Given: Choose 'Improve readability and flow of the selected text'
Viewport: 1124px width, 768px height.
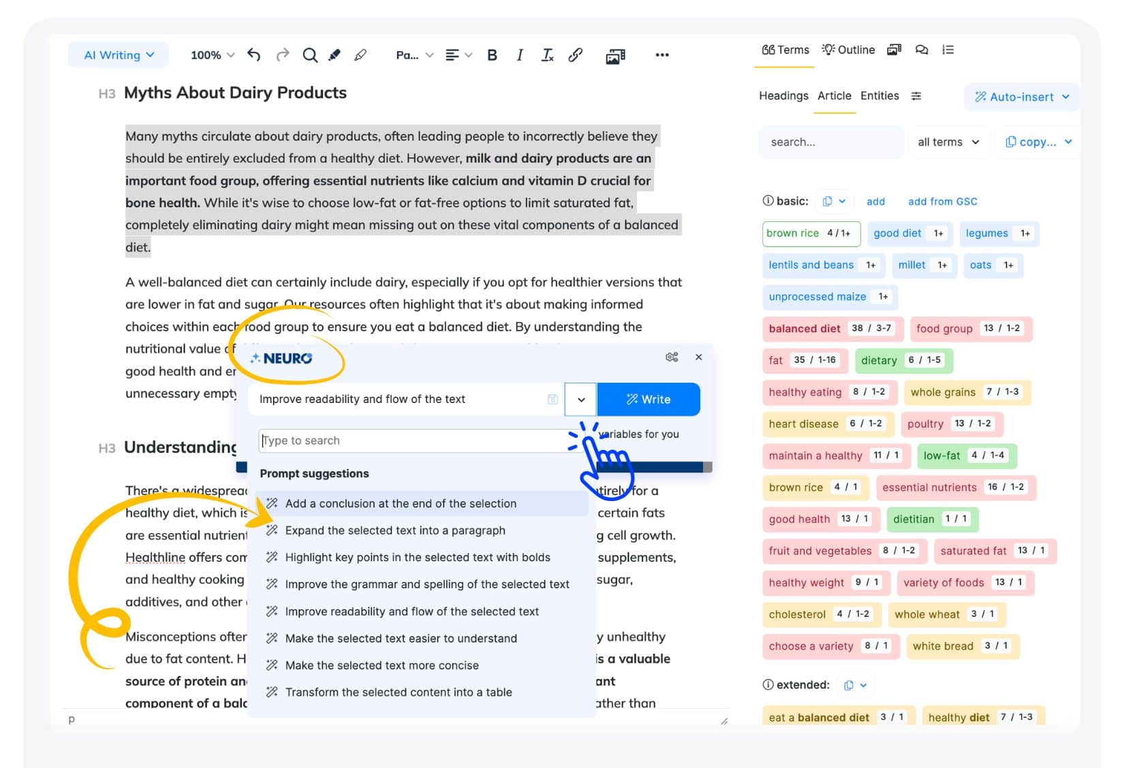Looking at the screenshot, I should 421,611.
